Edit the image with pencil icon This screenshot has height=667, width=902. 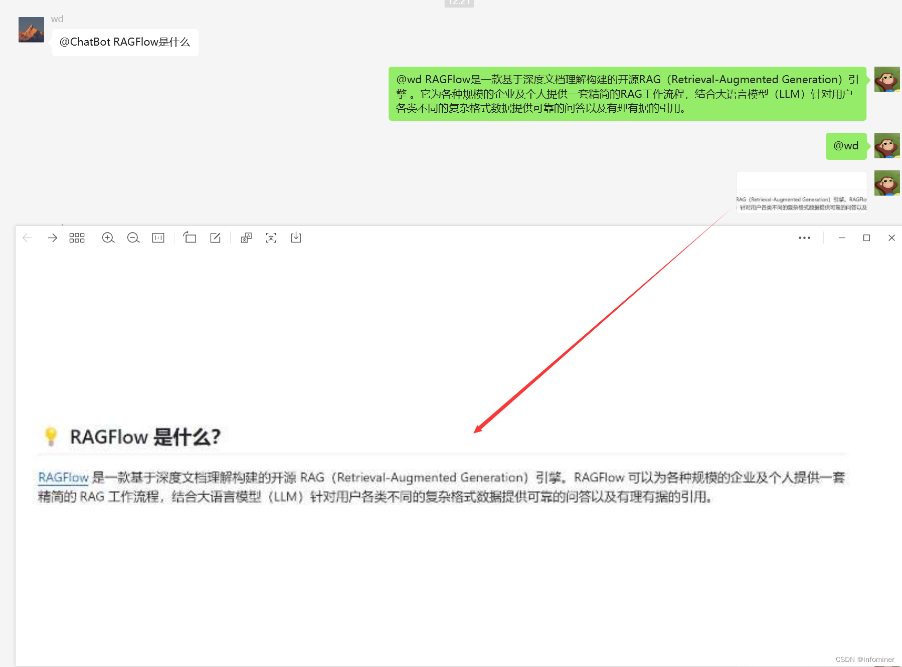click(x=215, y=238)
